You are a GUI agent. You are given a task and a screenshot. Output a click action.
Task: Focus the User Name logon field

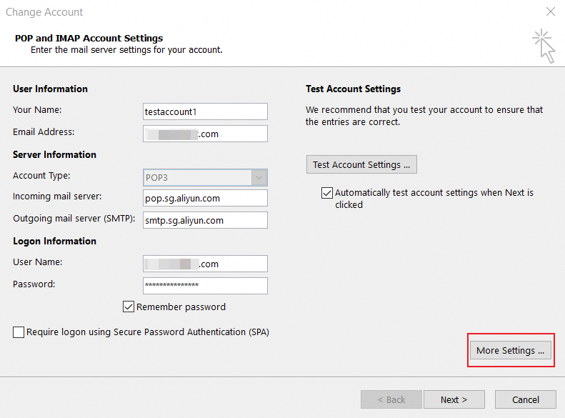click(205, 264)
